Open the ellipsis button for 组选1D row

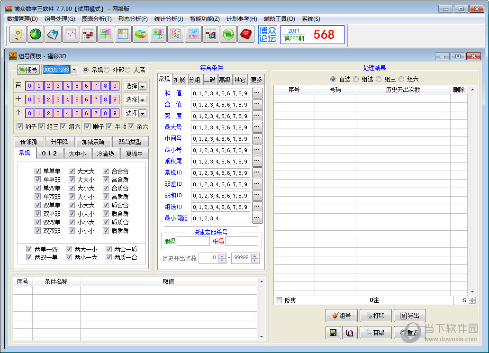pos(257,207)
